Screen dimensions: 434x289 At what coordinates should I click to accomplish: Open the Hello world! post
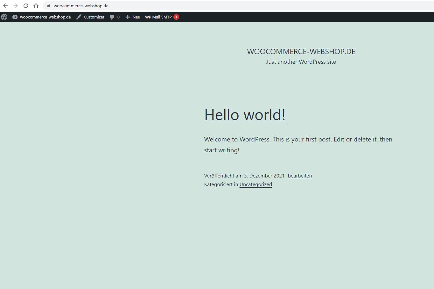245,115
